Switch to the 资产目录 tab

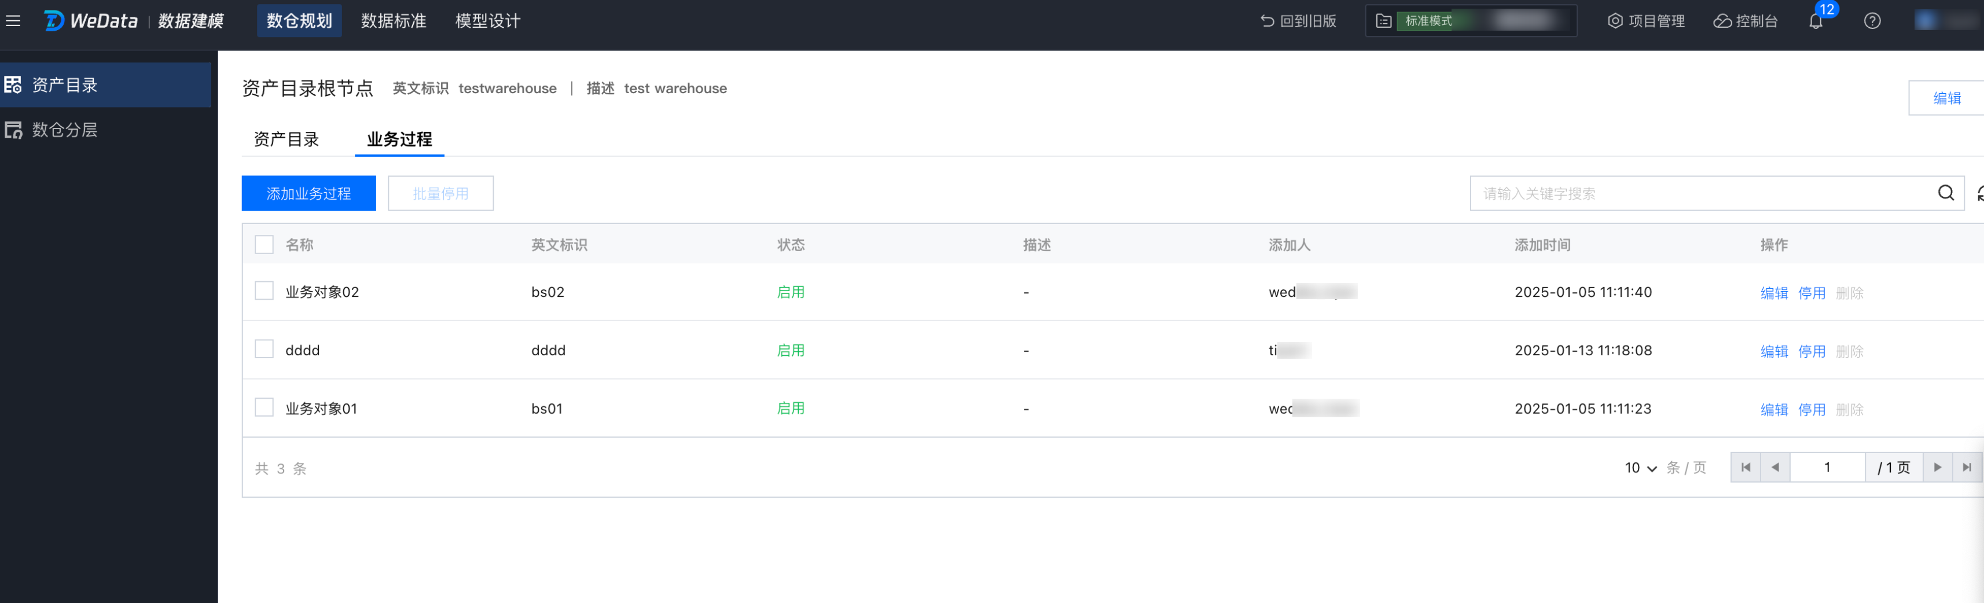point(286,139)
